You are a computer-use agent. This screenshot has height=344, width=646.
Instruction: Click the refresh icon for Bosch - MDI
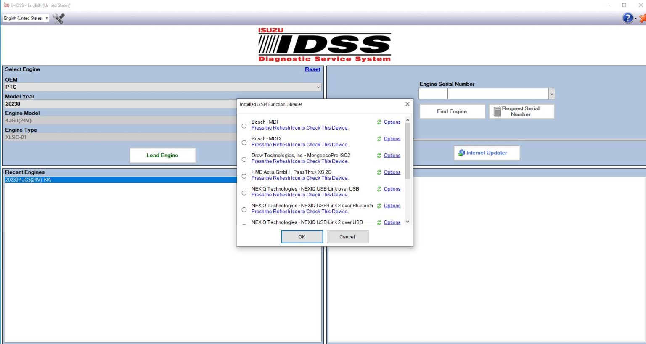[378, 122]
